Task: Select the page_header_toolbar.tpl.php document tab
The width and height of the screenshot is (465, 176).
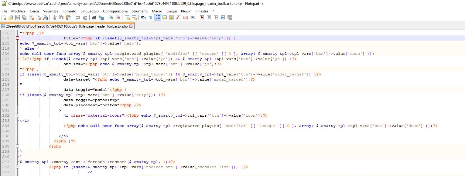Action: [67, 26]
